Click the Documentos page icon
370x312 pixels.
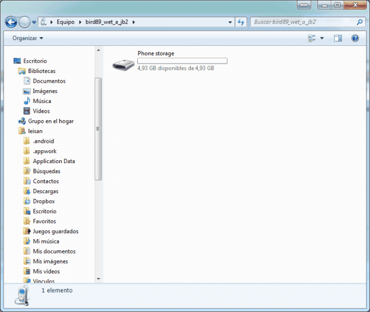point(27,81)
